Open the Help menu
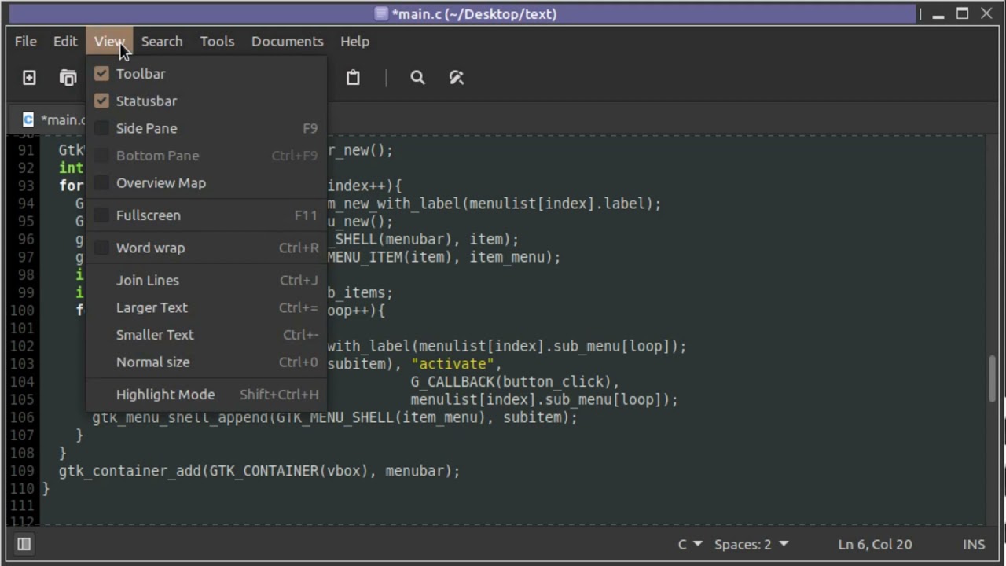 click(354, 41)
